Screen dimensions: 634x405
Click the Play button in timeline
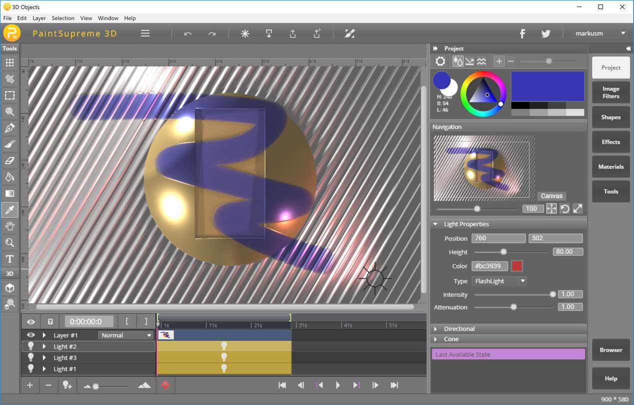click(x=338, y=385)
